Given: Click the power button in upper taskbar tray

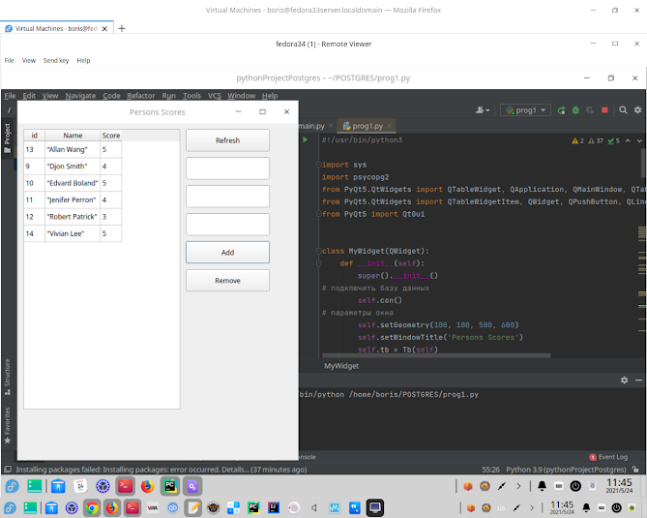Looking at the screenshot, I should [575, 486].
